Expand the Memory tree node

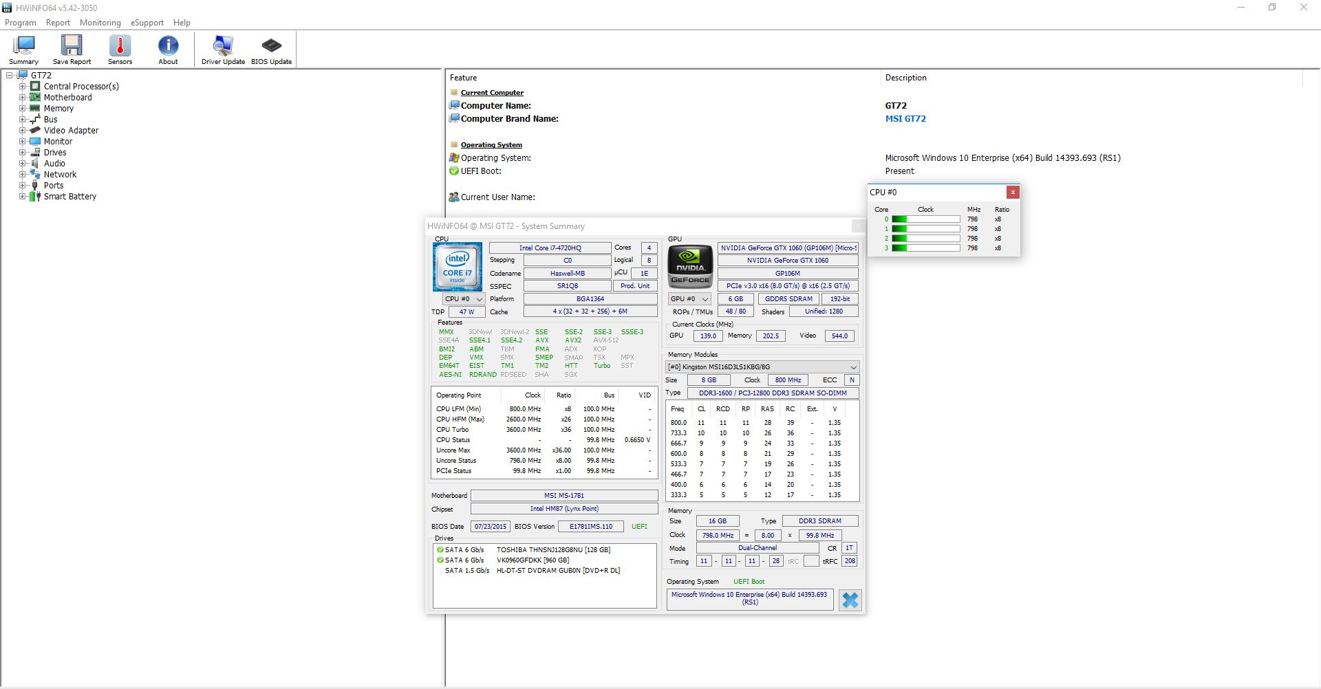point(23,109)
